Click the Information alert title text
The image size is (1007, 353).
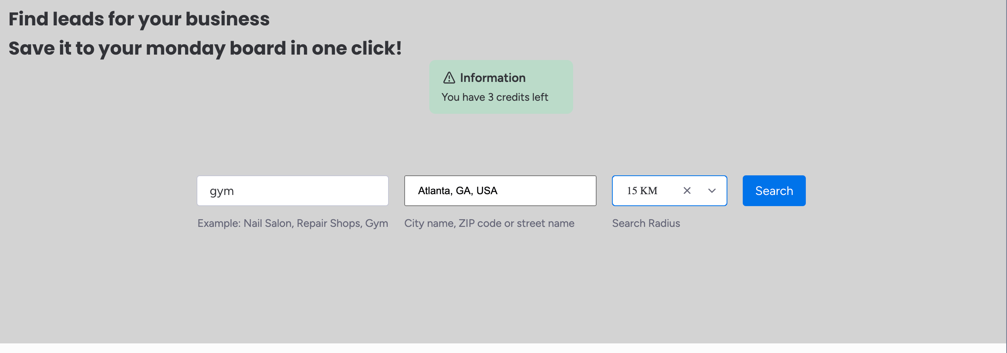[492, 78]
